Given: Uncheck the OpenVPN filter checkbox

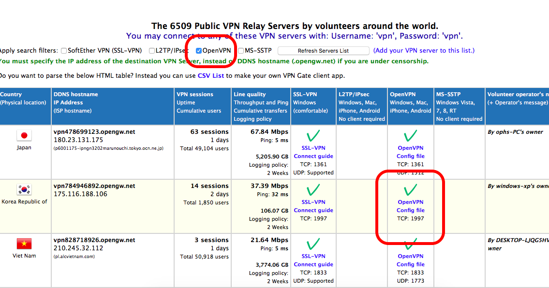Looking at the screenshot, I should [198, 50].
